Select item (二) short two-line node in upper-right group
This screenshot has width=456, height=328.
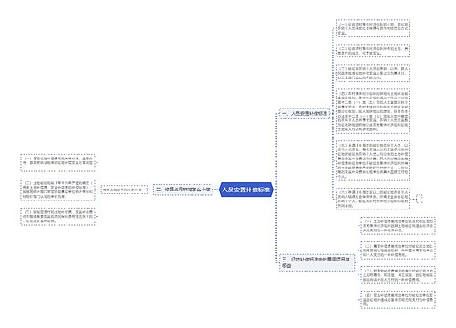[x=373, y=51]
